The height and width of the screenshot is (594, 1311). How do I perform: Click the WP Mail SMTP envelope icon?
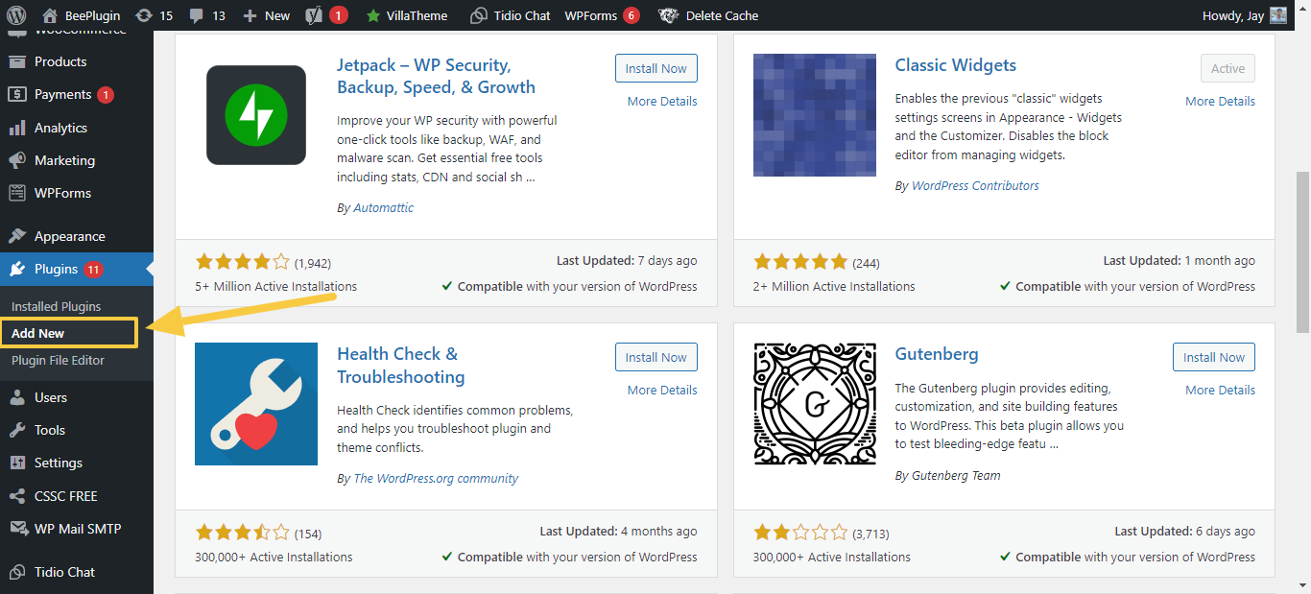pyautogui.click(x=17, y=529)
